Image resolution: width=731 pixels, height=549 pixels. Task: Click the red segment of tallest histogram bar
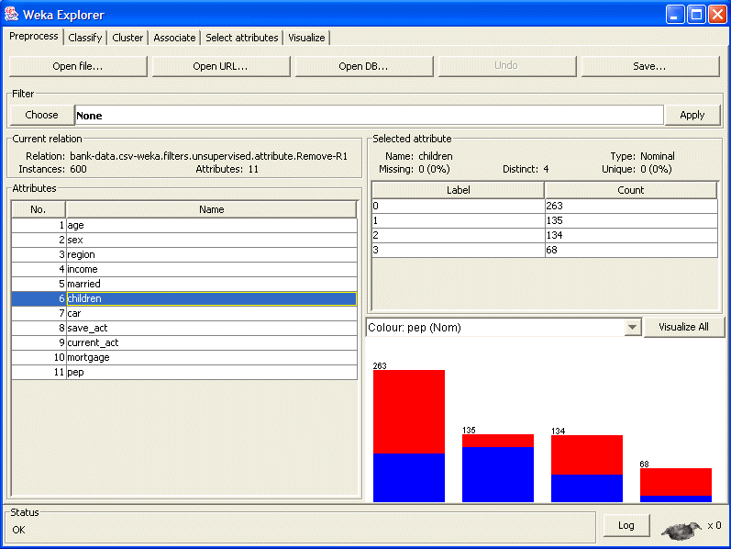click(x=408, y=410)
